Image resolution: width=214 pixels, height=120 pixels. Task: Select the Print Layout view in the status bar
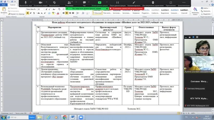(179, 113)
